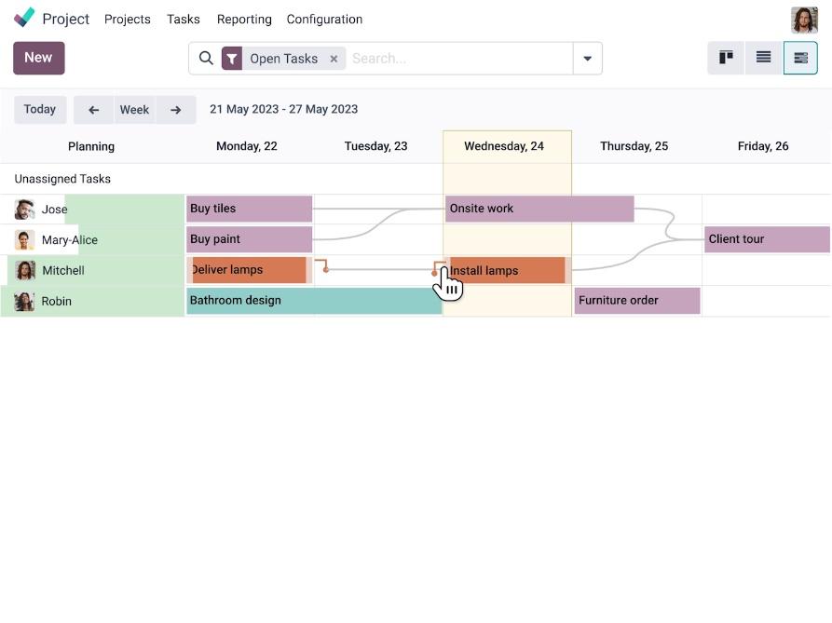Viewport: 832px width, 623px height.
Task: Remove the Open Tasks filter
Action: [x=334, y=59]
